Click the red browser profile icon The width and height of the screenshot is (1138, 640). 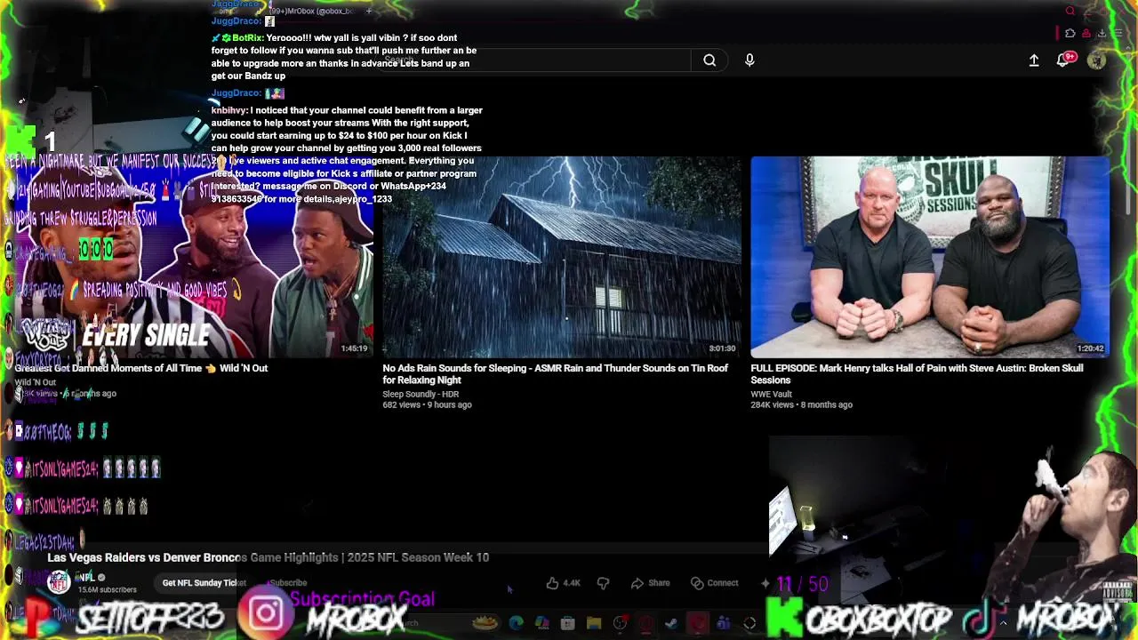point(1086,33)
